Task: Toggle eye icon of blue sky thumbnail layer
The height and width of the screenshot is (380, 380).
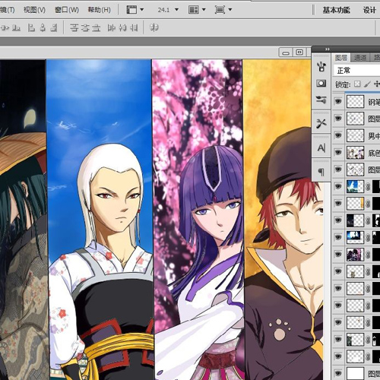Action: (x=338, y=187)
